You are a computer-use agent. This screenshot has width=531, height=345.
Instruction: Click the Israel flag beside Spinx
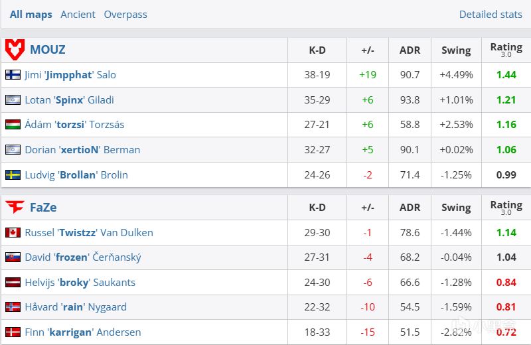click(x=13, y=100)
